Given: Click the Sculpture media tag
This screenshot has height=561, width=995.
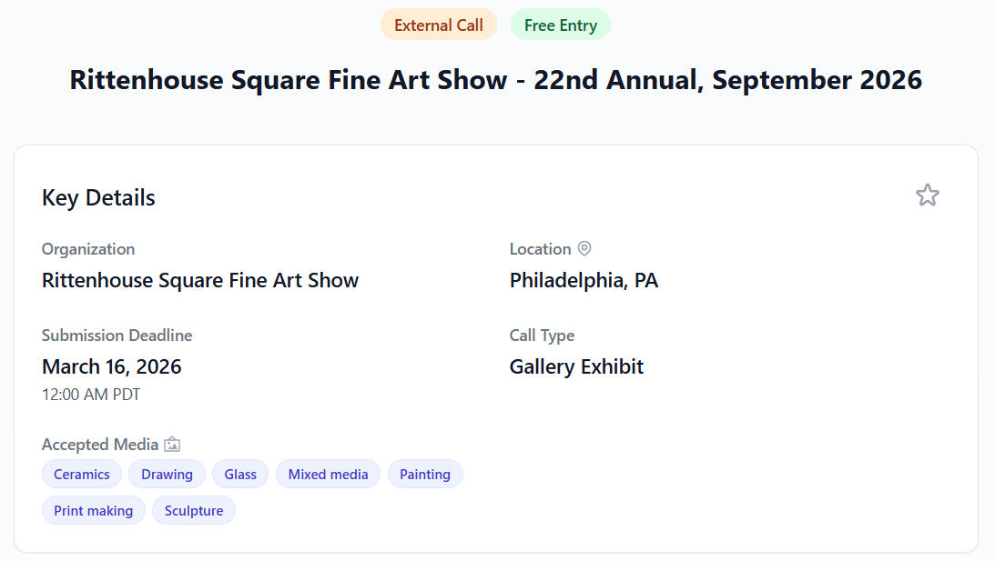Looking at the screenshot, I should point(193,510).
